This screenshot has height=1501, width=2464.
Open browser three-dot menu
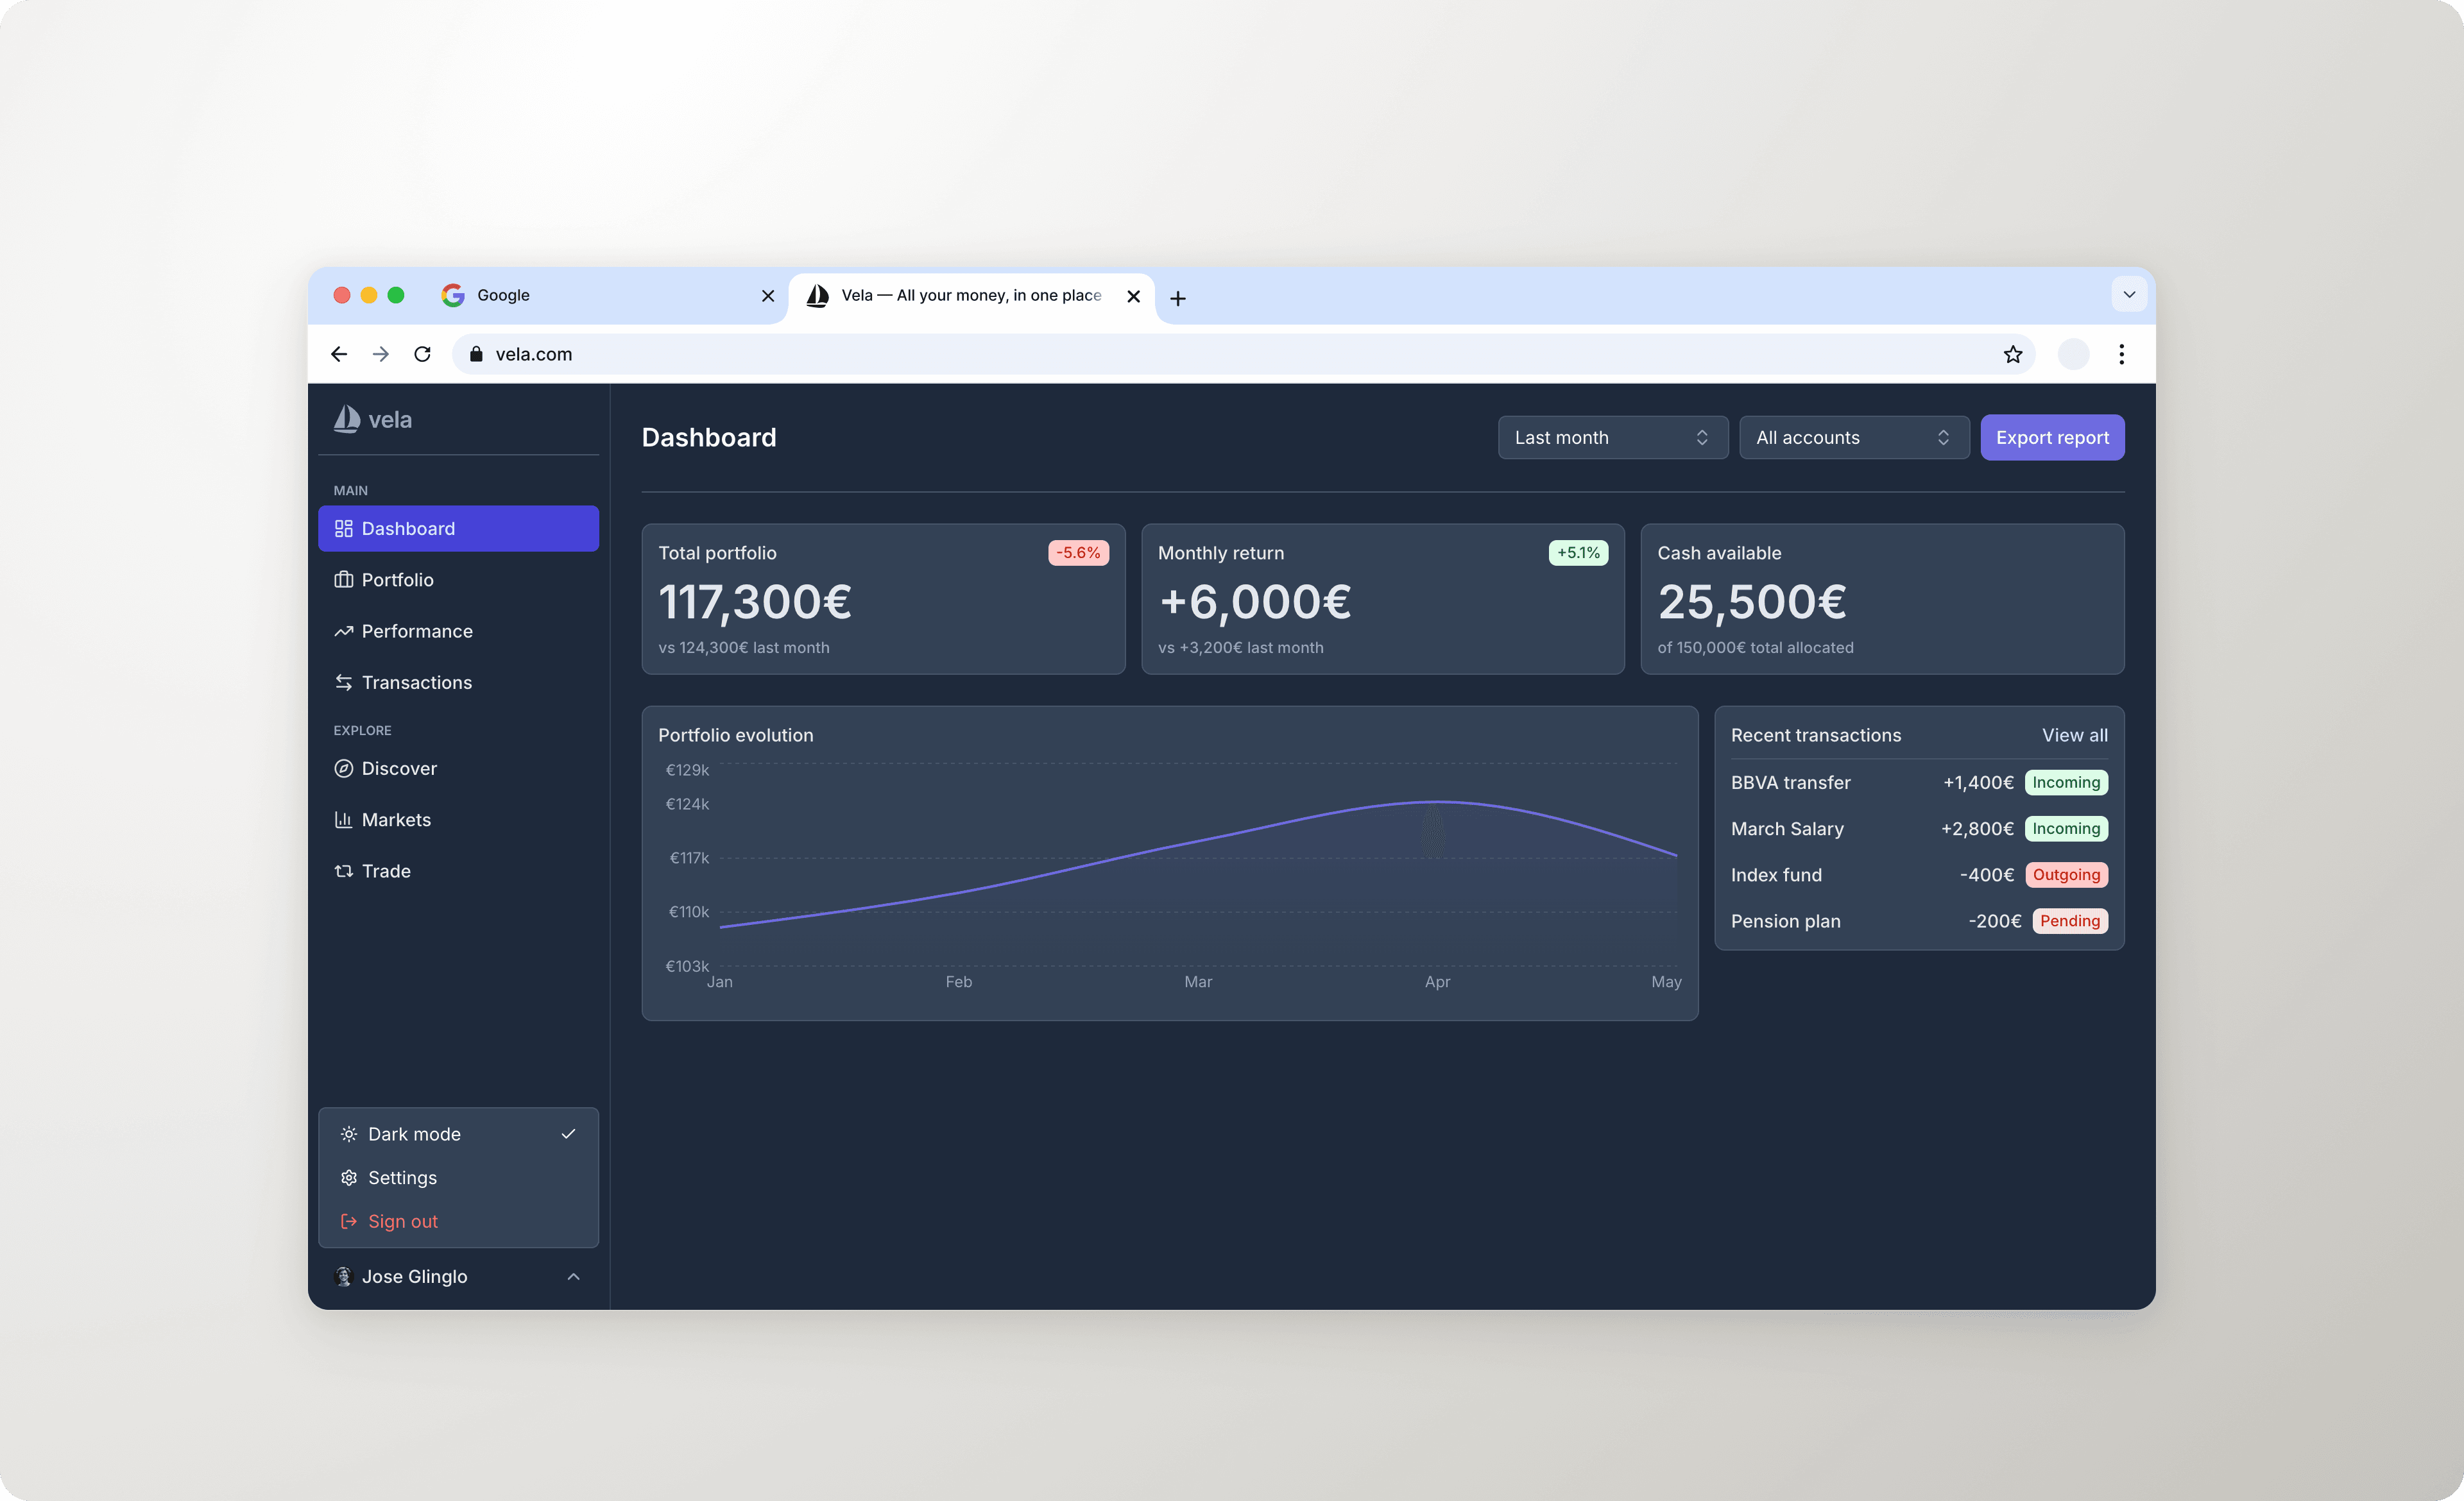[x=2121, y=354]
